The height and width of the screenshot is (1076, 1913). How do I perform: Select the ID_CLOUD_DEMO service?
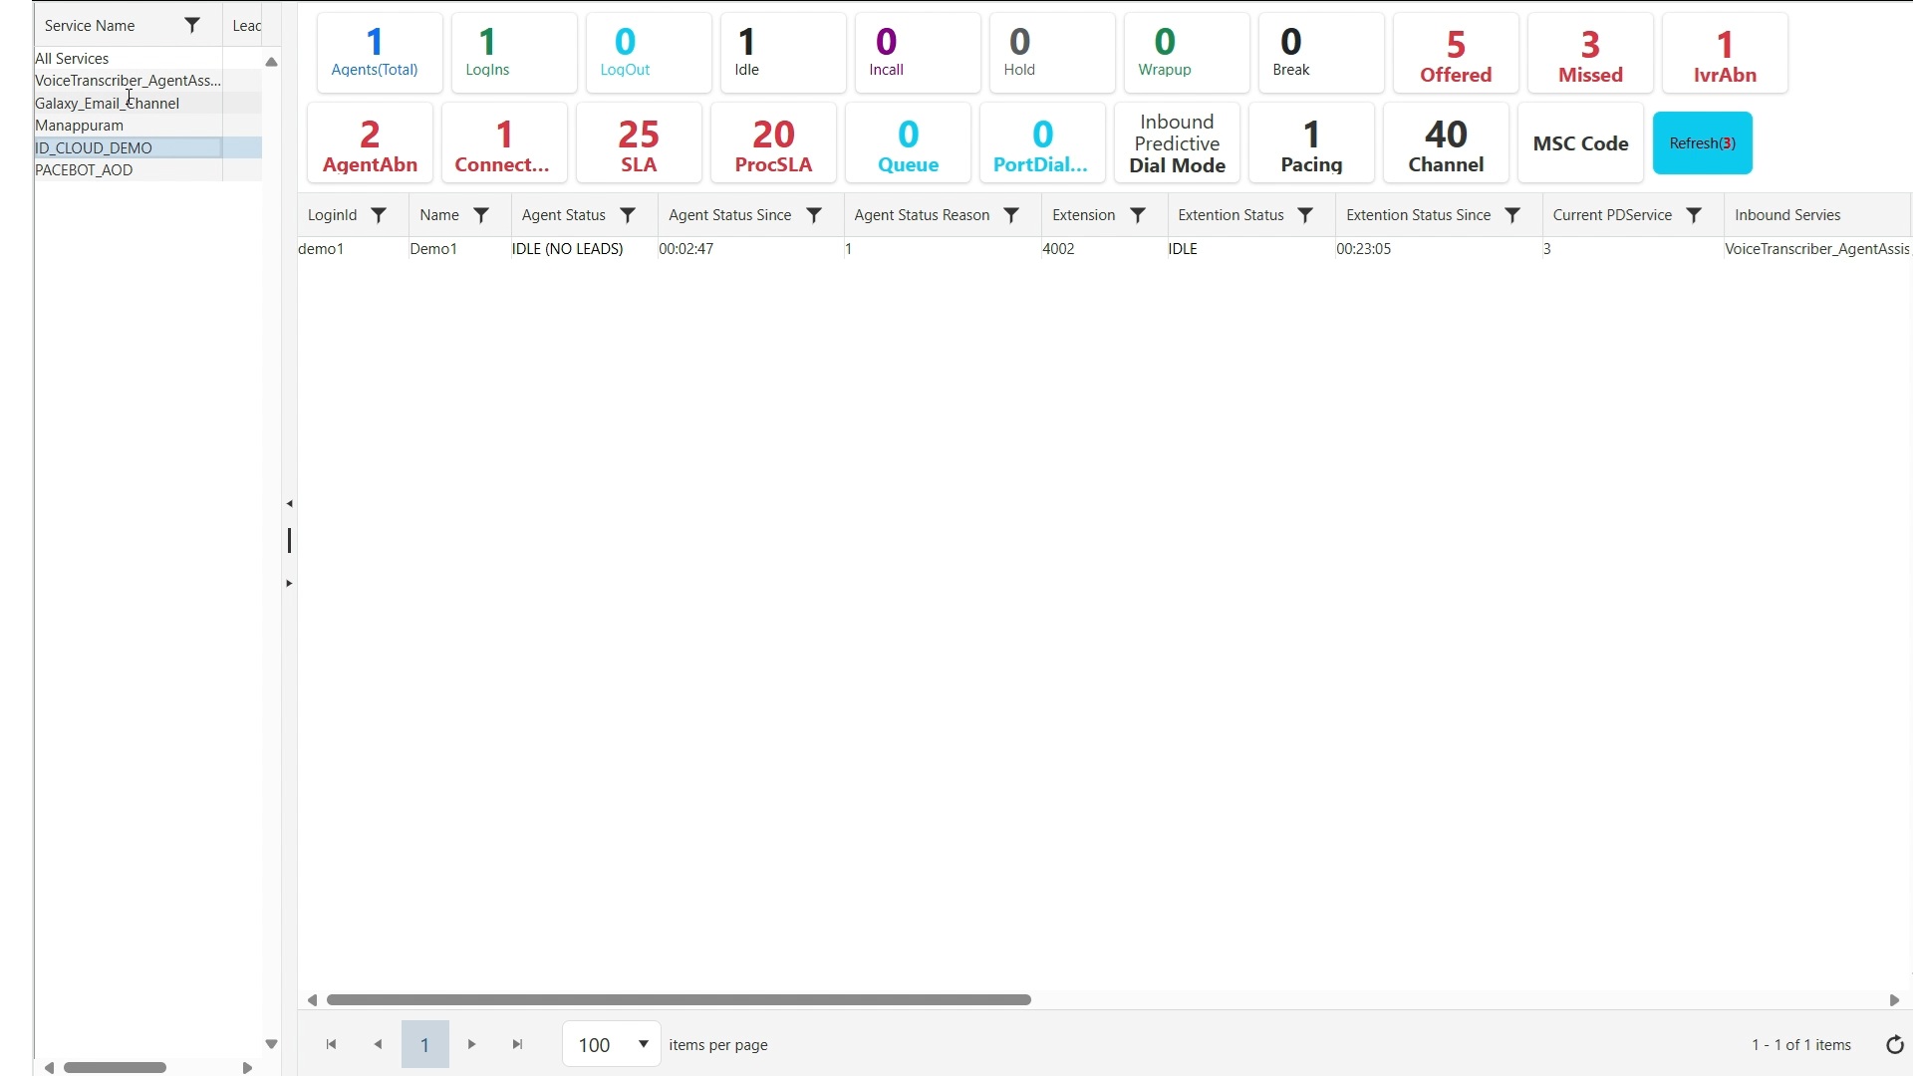tap(93, 147)
